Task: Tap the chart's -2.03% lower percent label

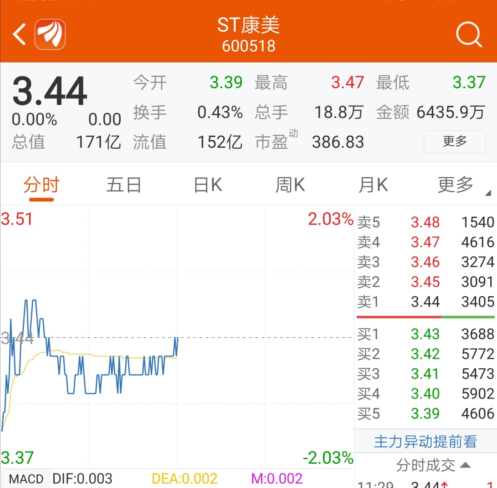Action: [x=328, y=458]
